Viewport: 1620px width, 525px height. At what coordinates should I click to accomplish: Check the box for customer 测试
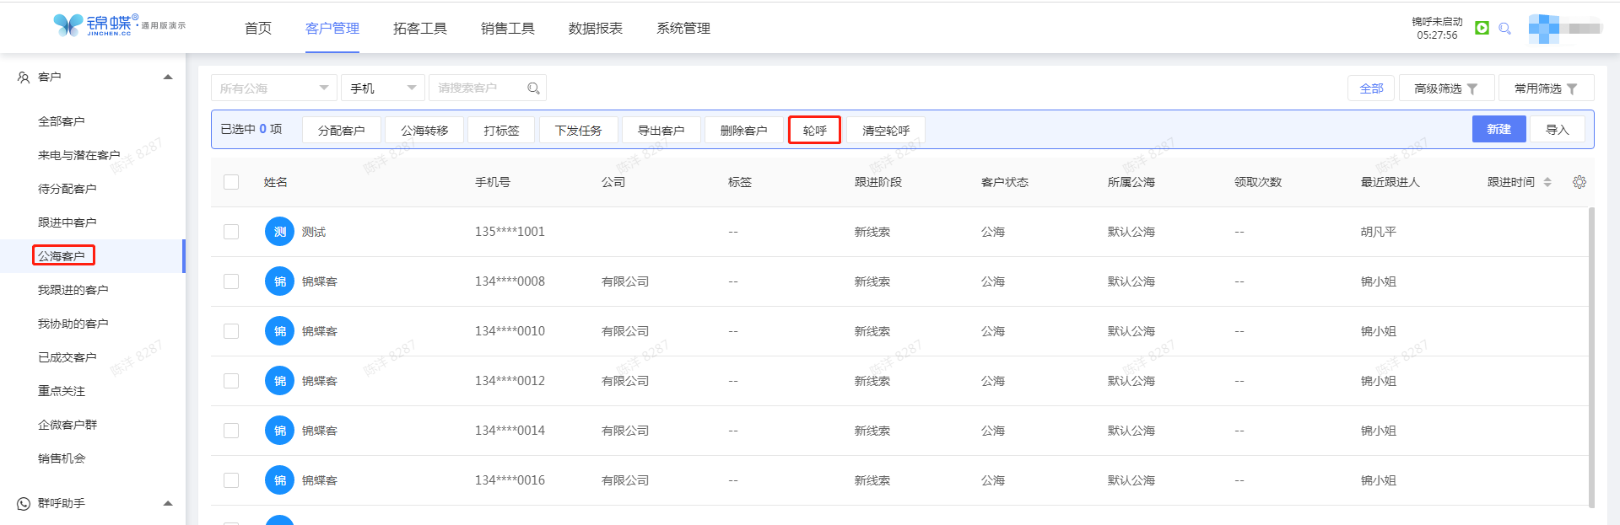(231, 232)
